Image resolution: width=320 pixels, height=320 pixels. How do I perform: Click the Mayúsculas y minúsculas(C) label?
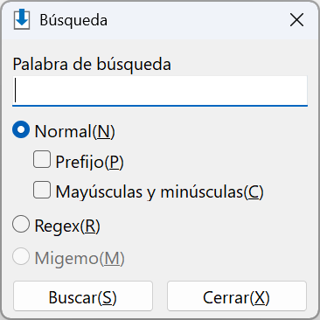coord(159,192)
